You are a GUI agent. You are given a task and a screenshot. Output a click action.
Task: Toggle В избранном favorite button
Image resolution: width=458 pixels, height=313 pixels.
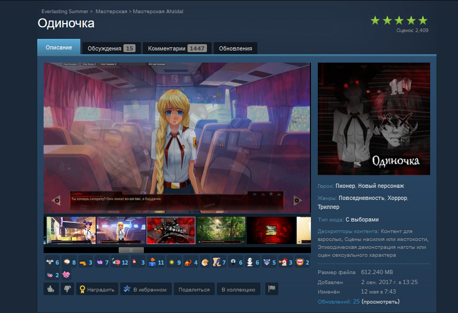[146, 289]
